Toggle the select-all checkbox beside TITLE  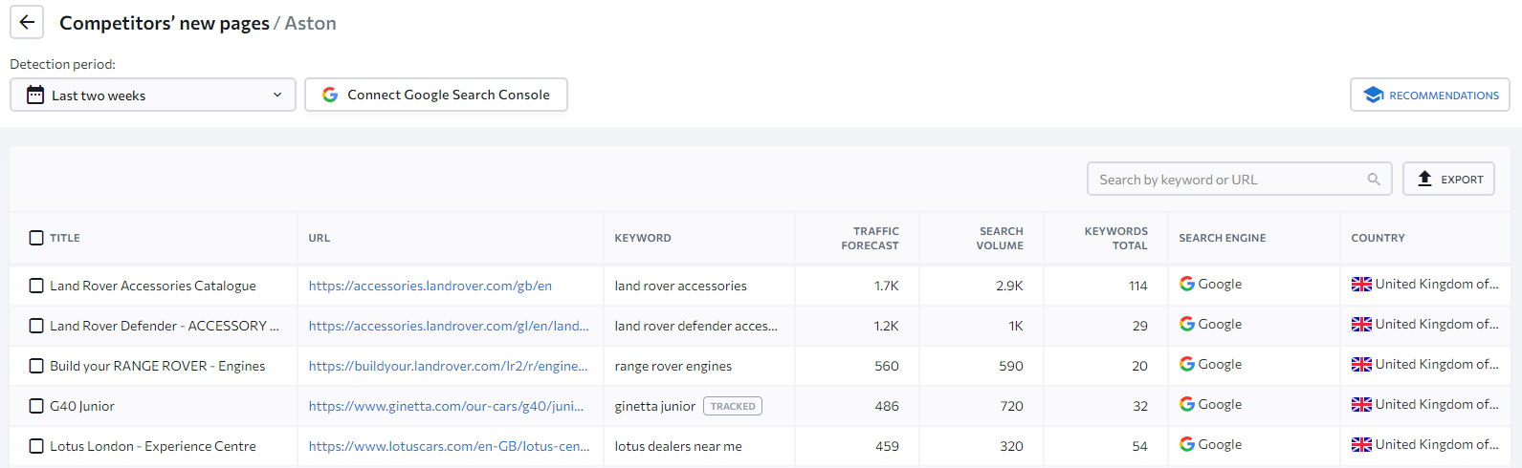[36, 238]
